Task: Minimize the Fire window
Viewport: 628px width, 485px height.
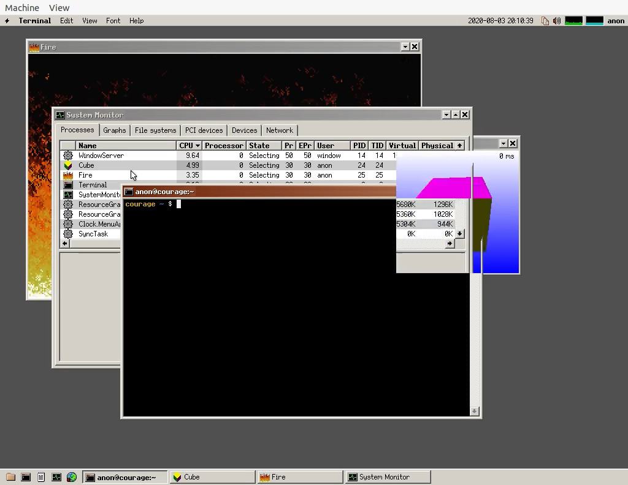Action: [x=405, y=47]
